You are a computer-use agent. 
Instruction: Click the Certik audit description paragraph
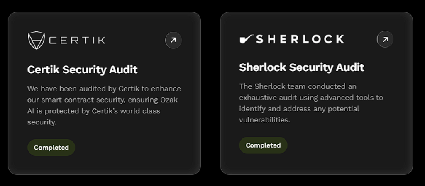point(104,105)
